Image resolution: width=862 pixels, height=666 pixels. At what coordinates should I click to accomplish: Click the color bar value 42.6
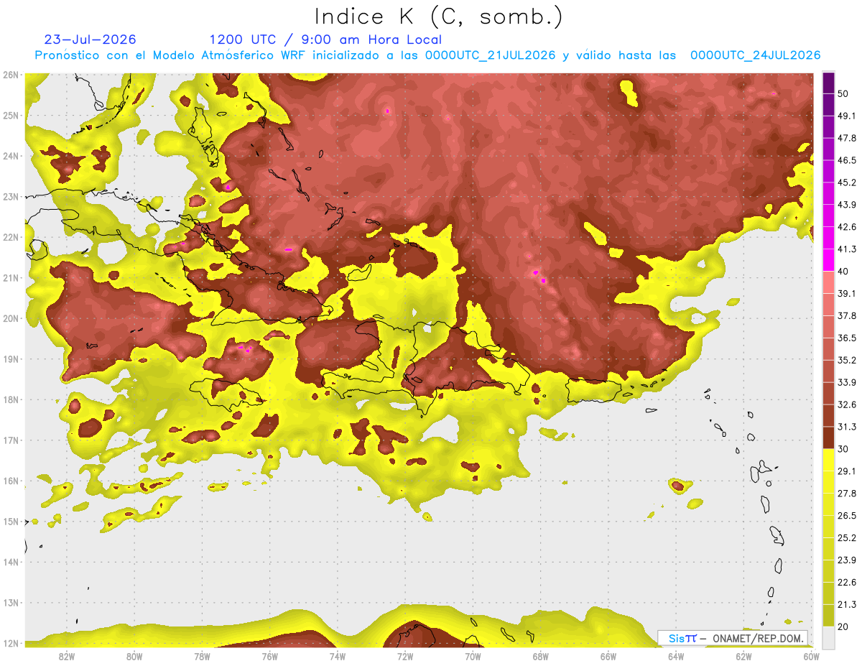[846, 227]
